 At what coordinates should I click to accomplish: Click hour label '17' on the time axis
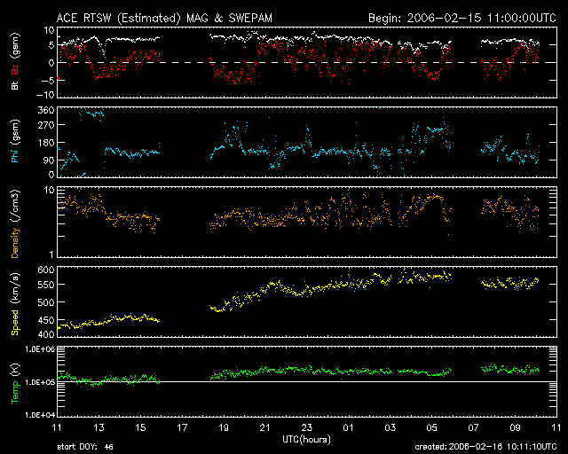coord(182,428)
